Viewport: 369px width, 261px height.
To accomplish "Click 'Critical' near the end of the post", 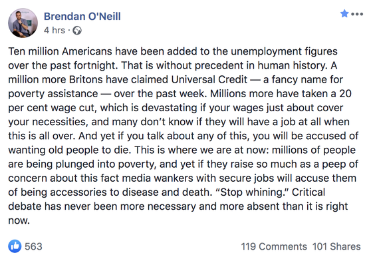I will (308, 192).
